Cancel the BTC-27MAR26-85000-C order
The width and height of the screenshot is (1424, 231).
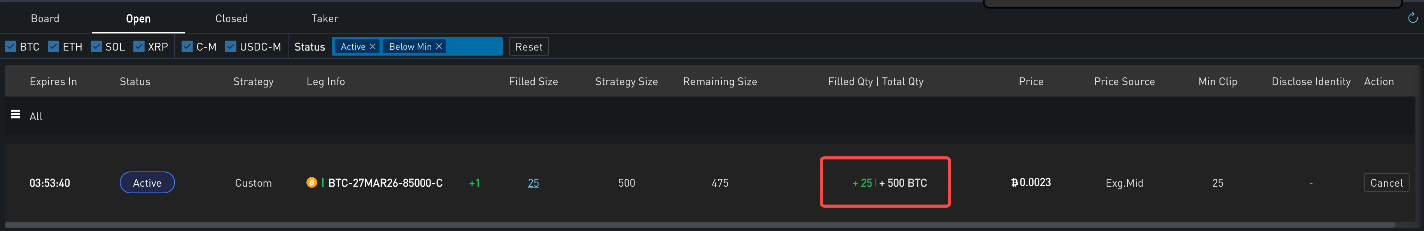pos(1386,183)
